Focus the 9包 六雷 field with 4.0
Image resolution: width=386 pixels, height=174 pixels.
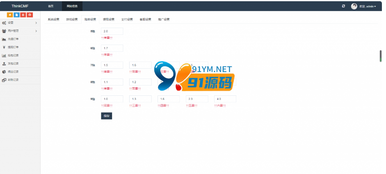coord(225,99)
